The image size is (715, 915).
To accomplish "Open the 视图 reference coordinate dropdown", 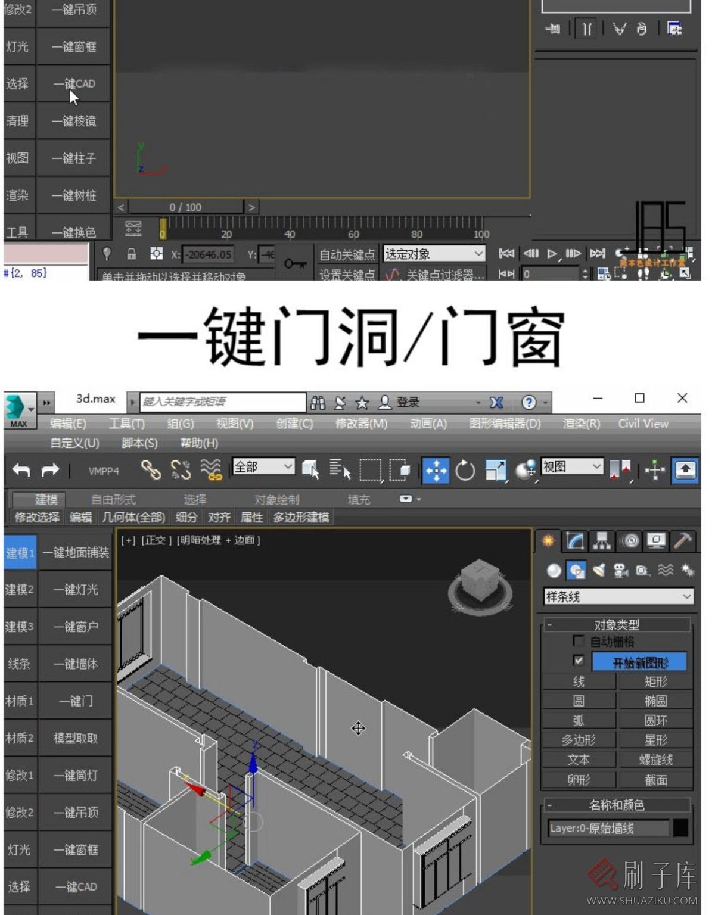I will pyautogui.click(x=572, y=466).
